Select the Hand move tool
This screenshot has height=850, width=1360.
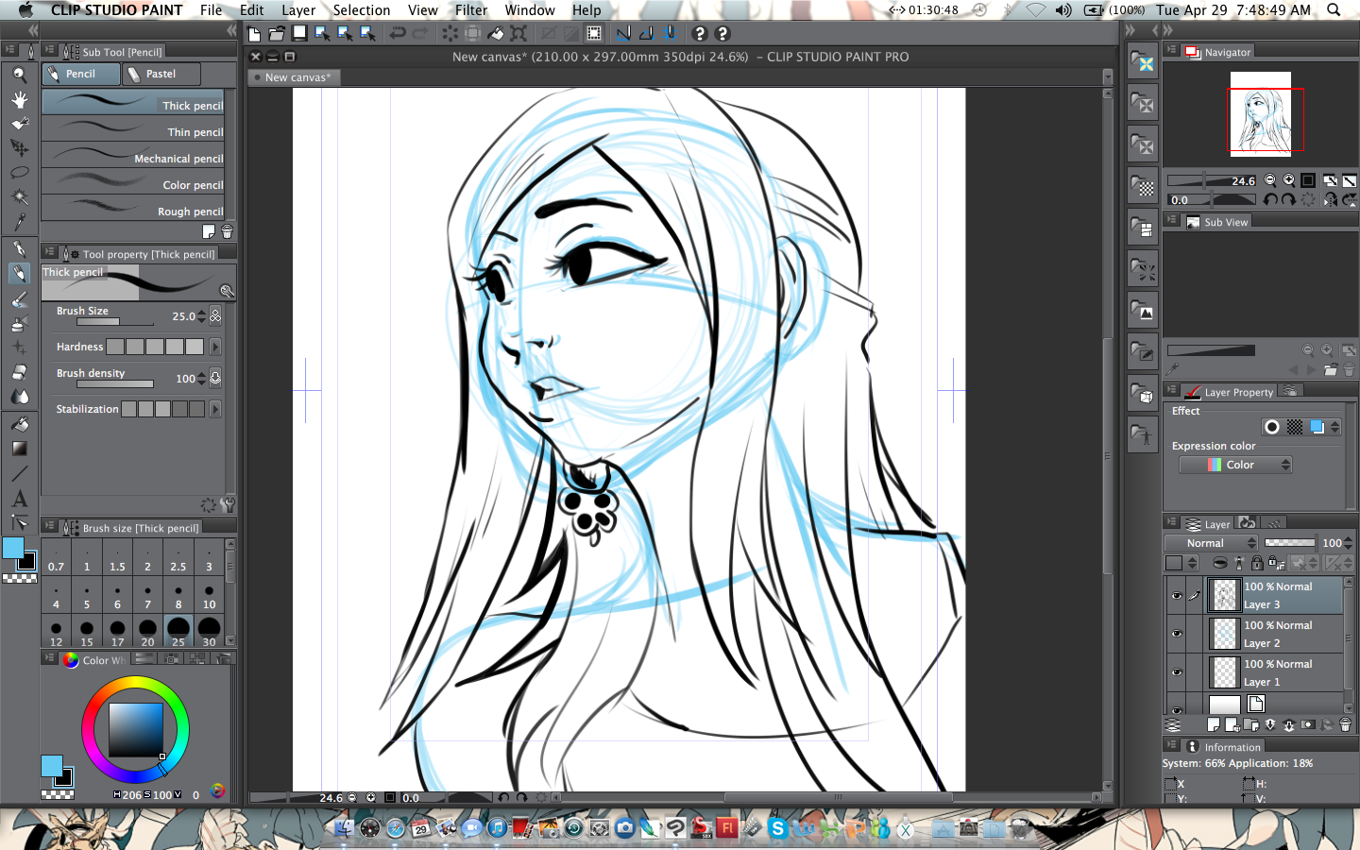point(19,99)
